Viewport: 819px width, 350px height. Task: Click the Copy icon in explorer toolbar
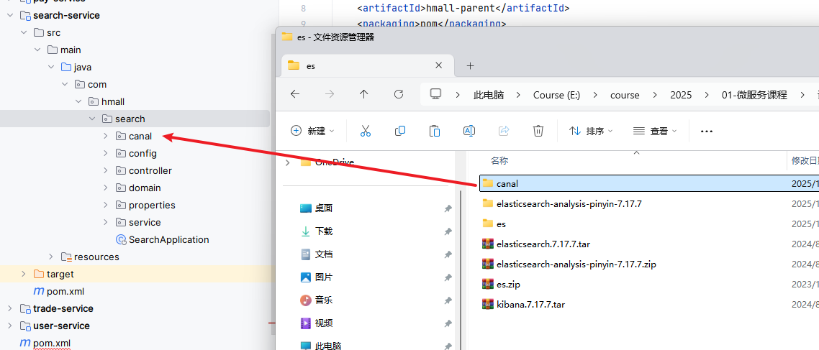pos(400,131)
